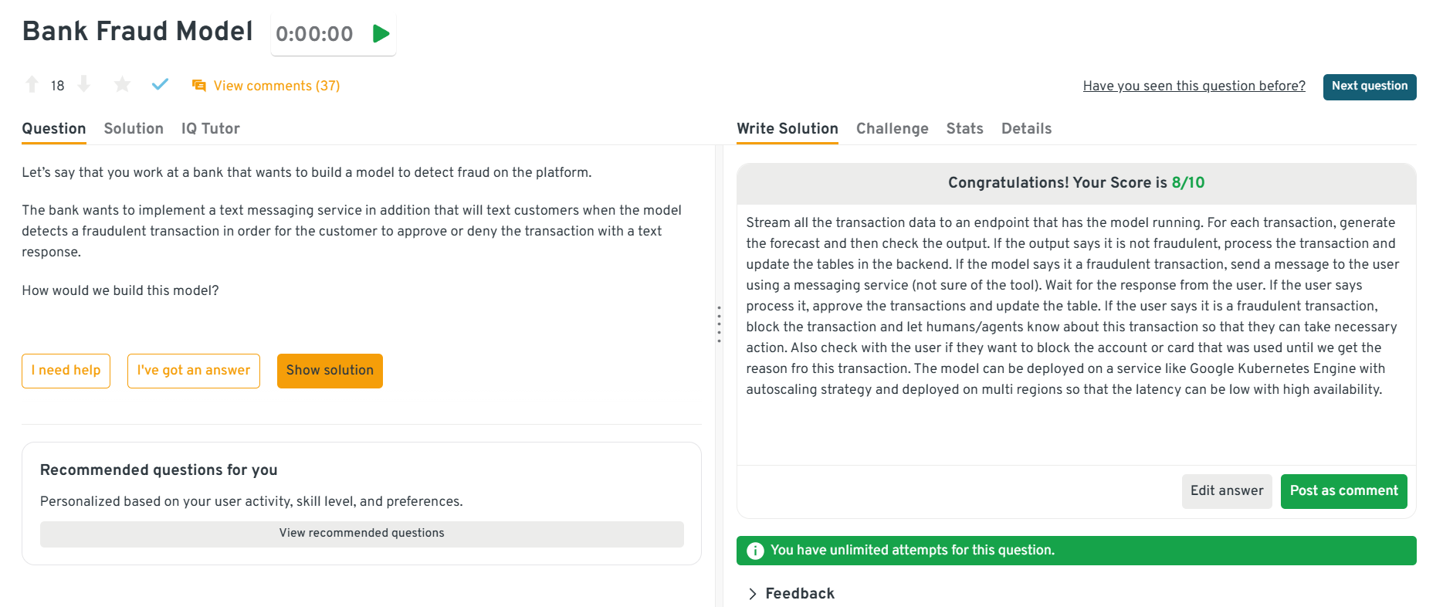
Task: Click Have you seen this question before
Action: tap(1194, 86)
